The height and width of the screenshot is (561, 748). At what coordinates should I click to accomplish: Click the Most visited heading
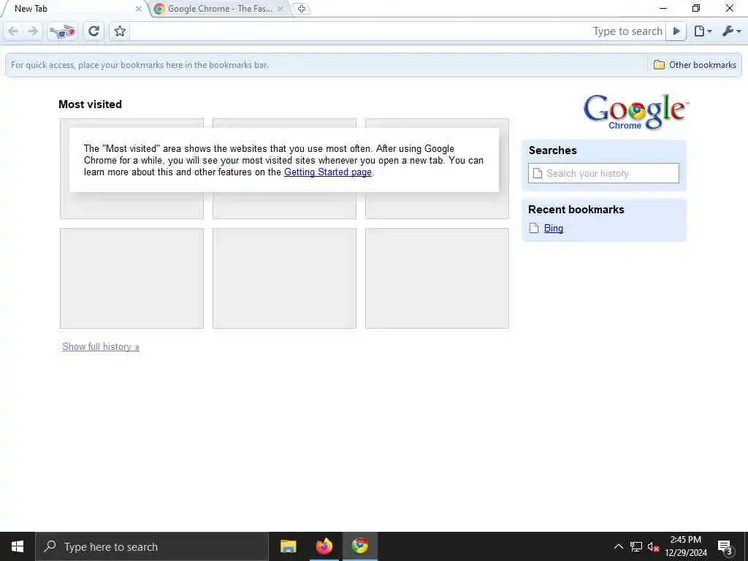[90, 104]
